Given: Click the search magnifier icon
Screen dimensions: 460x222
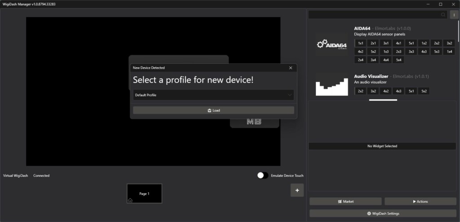Looking at the screenshot, I should [443, 15].
